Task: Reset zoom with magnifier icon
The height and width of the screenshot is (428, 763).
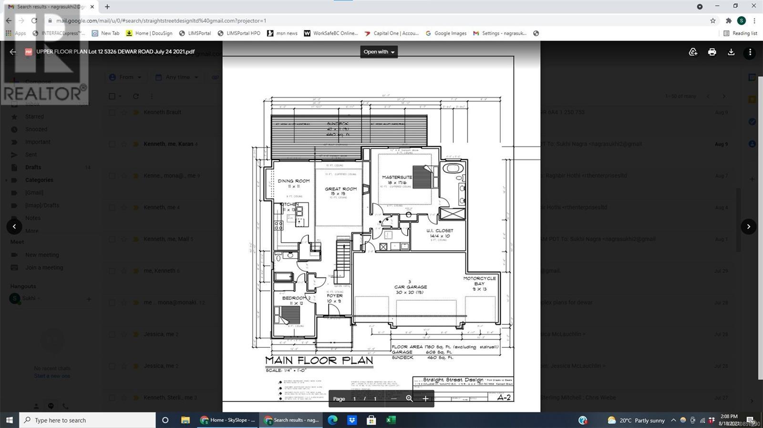Action: tap(409, 398)
